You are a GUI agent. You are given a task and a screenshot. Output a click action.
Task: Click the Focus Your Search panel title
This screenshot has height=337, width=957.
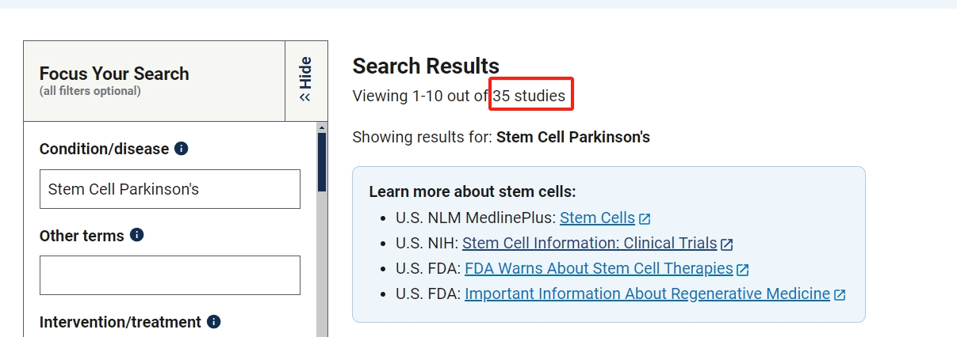tap(114, 74)
